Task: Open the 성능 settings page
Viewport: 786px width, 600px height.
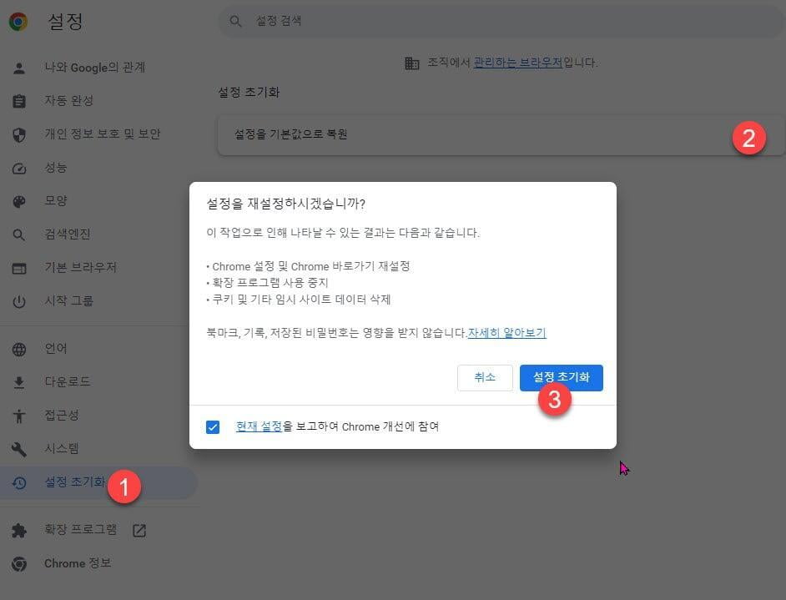Action: pyautogui.click(x=56, y=168)
